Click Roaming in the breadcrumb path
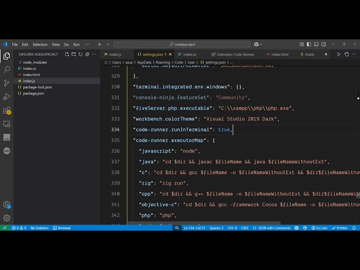The image size is (360, 270). pyautogui.click(x=163, y=62)
